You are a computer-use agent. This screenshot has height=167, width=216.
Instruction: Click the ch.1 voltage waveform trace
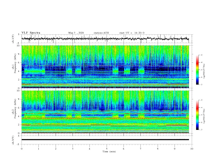click(x=105, y=38)
